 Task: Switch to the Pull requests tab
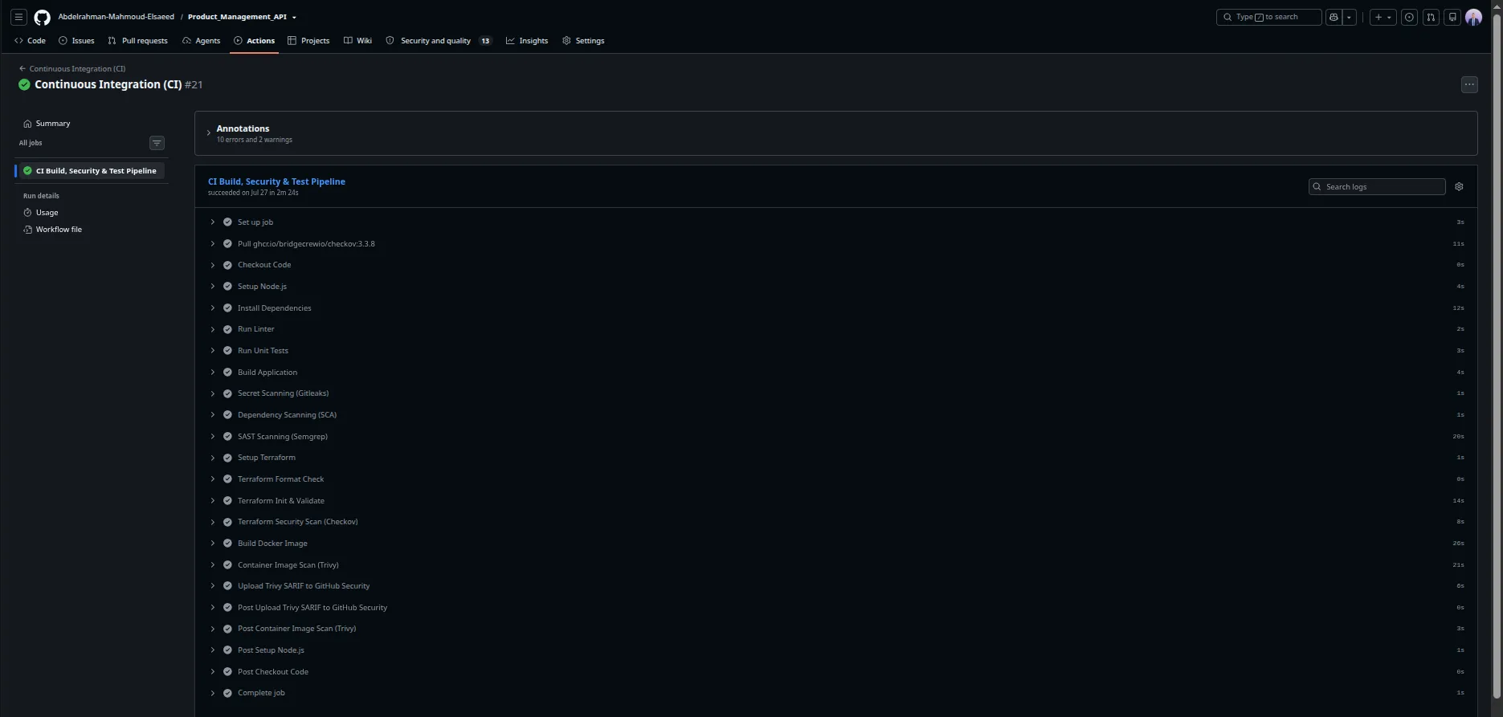(138, 41)
